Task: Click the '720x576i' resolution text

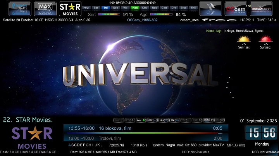Action: point(116,145)
